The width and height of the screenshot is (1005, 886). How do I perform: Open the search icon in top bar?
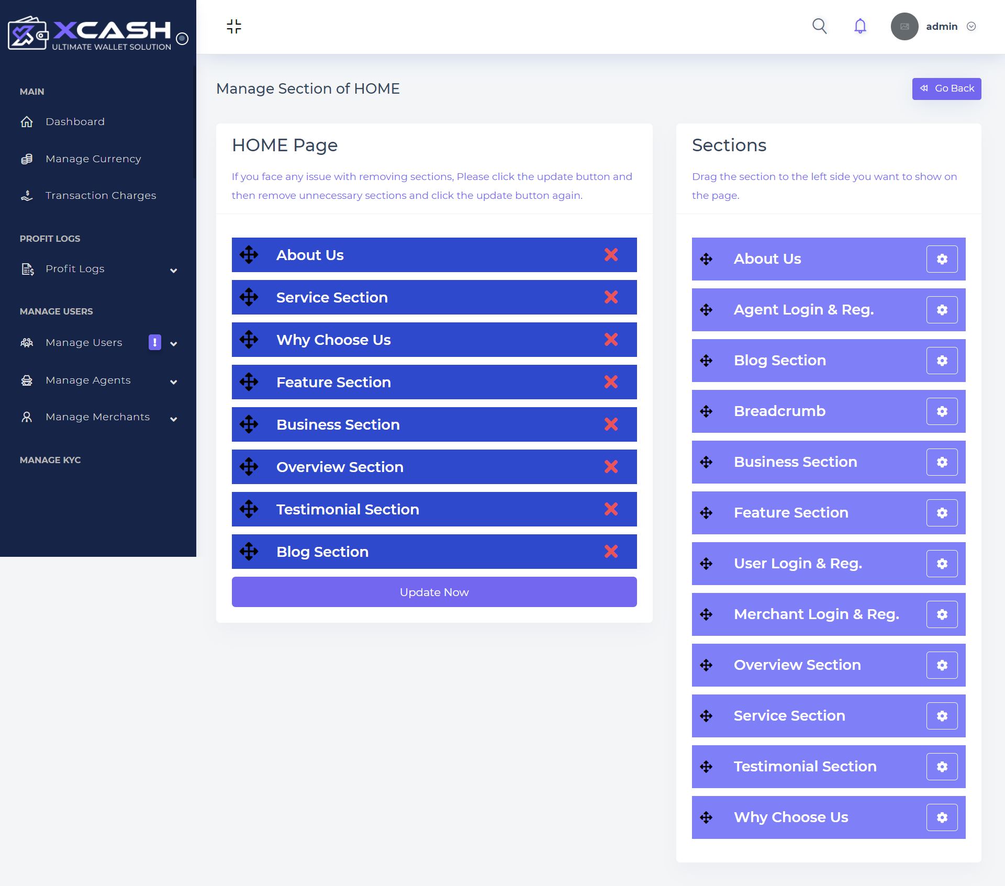819,26
